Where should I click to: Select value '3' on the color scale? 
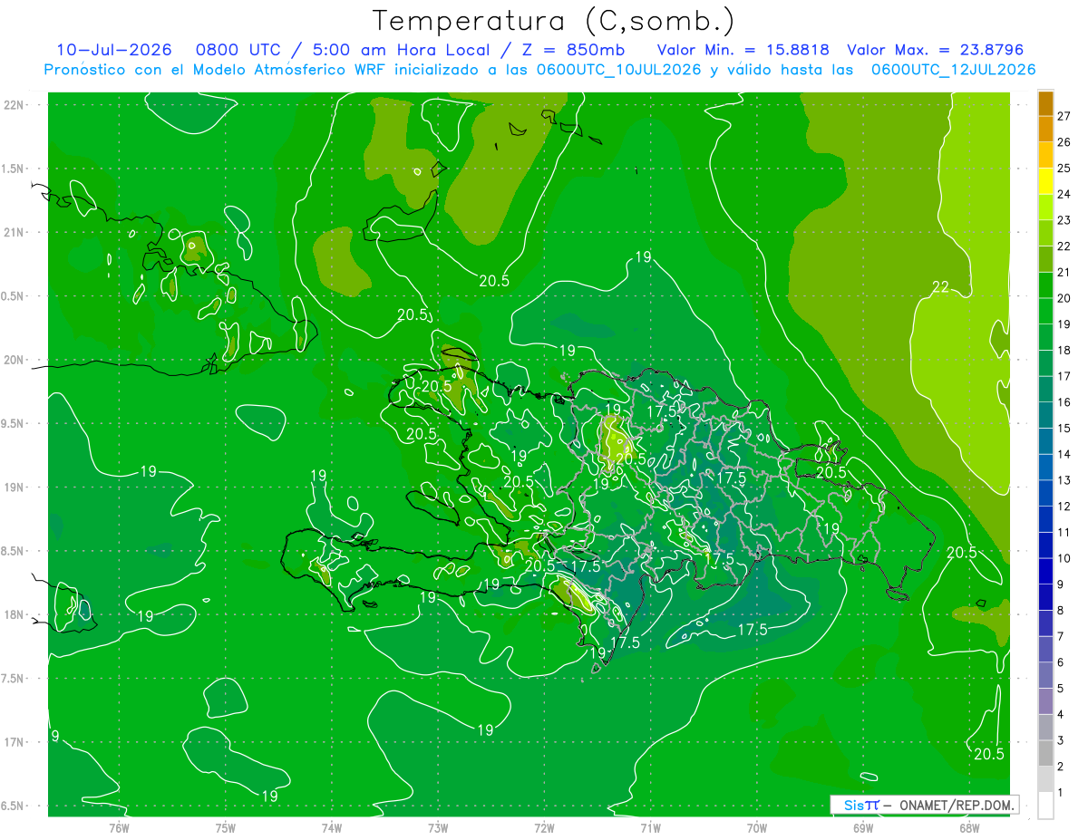point(1062,740)
